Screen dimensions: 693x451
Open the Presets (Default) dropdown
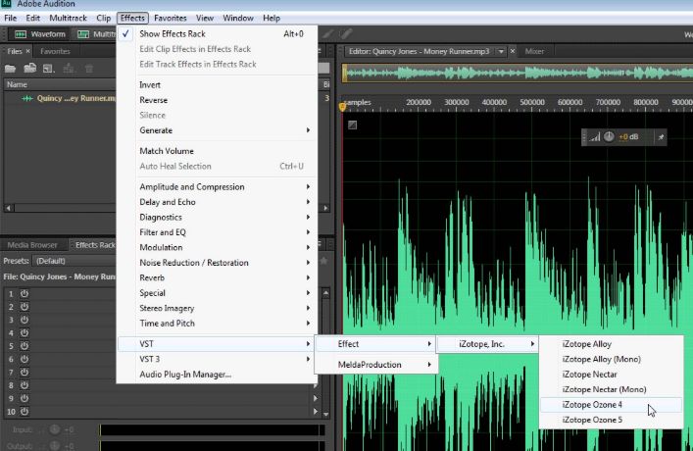(x=74, y=261)
